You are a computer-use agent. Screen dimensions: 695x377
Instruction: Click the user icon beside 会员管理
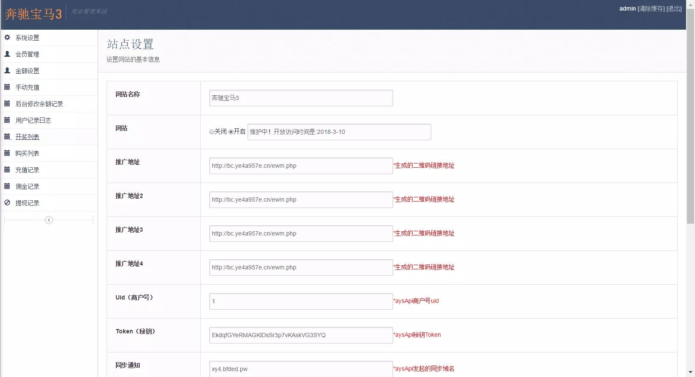tap(7, 54)
